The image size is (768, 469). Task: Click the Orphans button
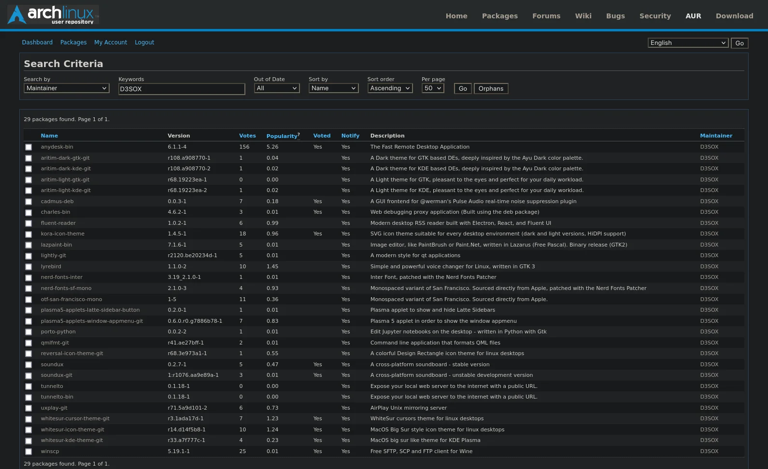point(491,89)
